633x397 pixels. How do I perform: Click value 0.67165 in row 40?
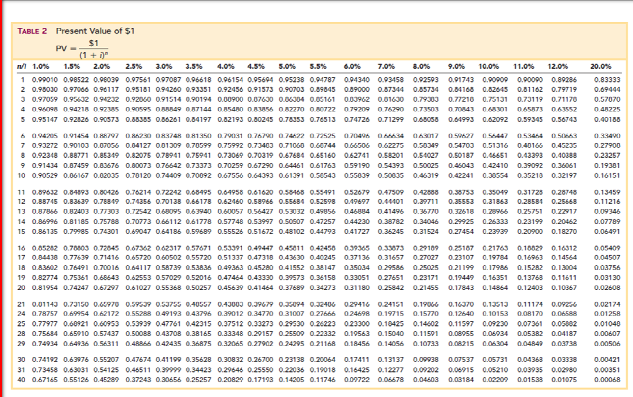[45, 380]
